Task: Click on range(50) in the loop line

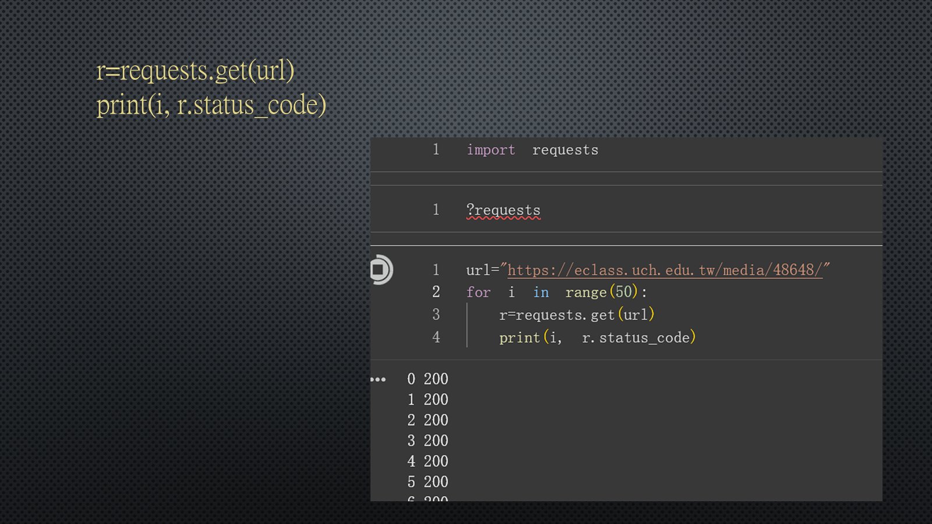Action: (602, 292)
